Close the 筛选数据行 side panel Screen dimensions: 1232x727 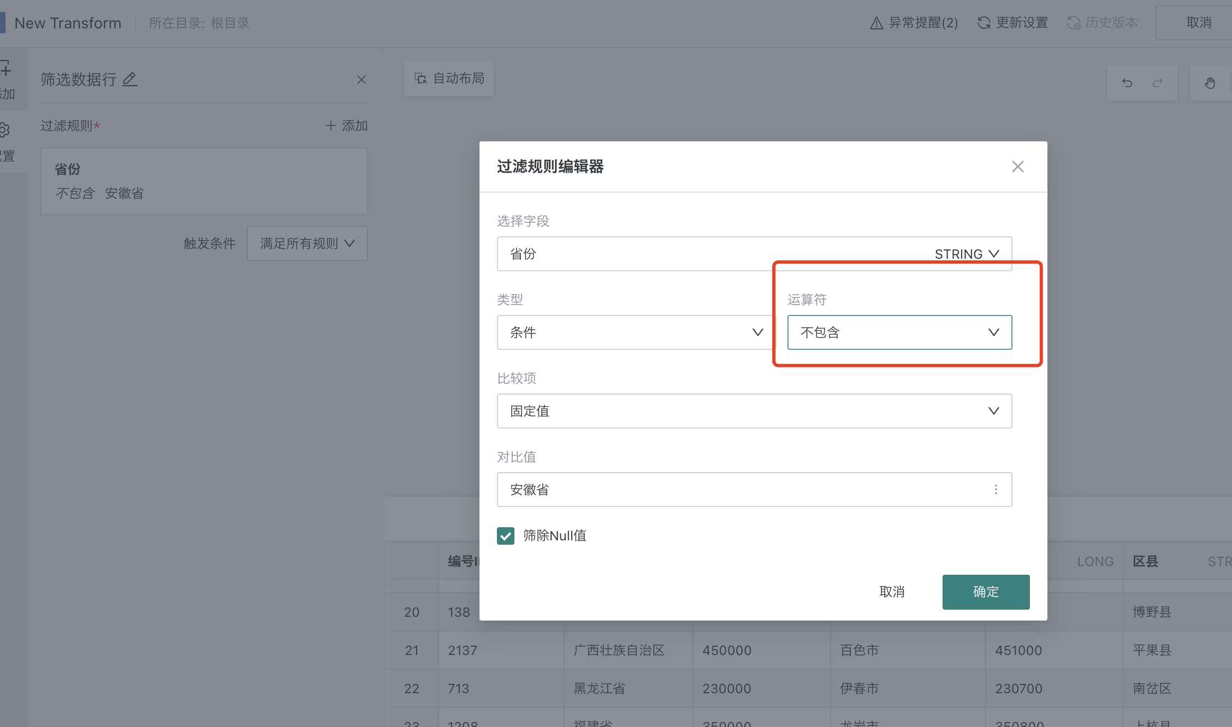pos(361,80)
